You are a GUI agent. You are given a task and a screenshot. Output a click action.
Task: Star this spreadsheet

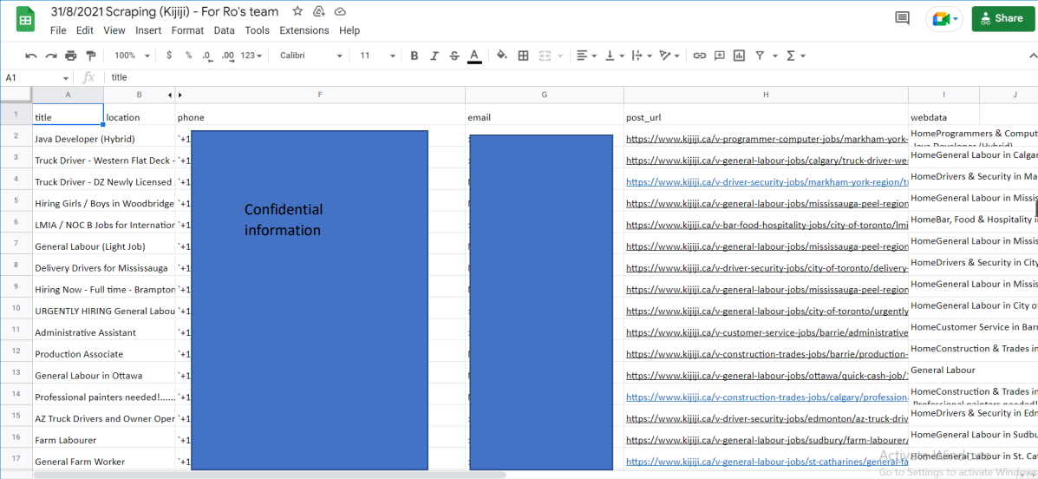[298, 11]
